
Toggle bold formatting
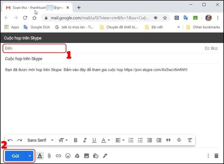[75, 140]
